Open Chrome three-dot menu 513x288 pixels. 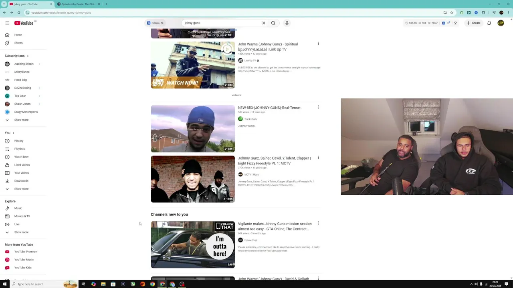pos(508,12)
